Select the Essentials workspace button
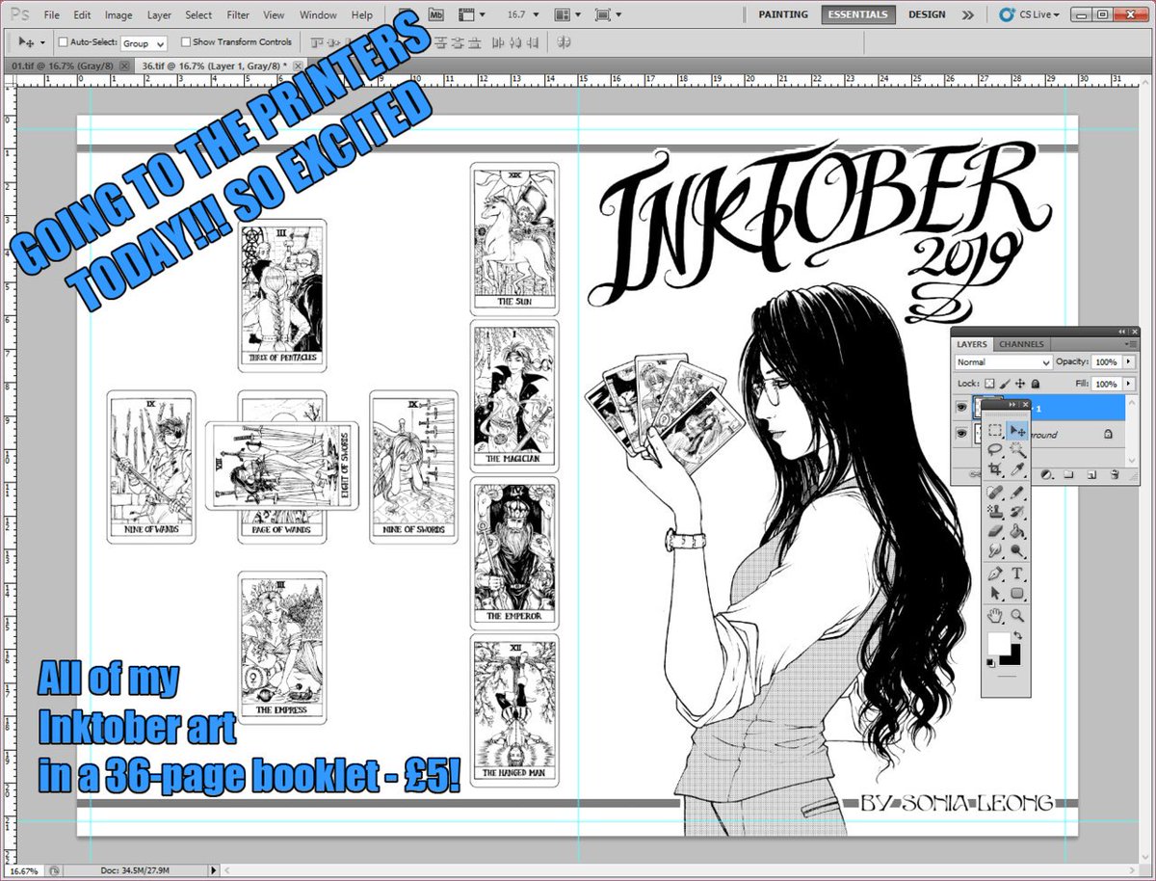This screenshot has height=881, width=1156. [x=858, y=14]
